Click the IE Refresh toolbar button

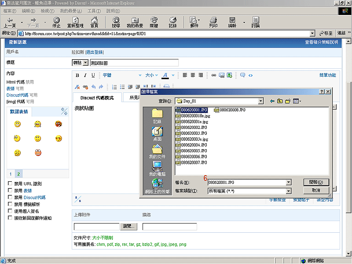coord(75,22)
